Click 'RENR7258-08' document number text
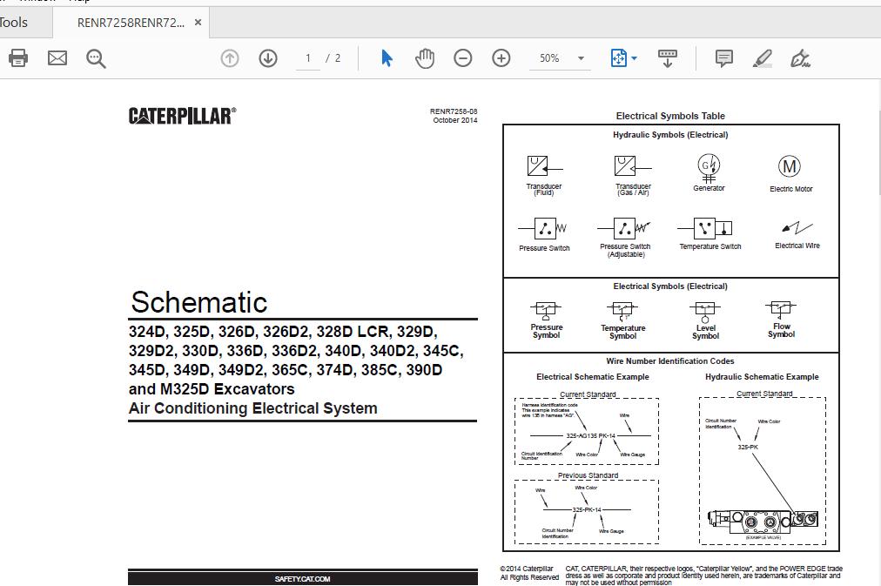This screenshot has width=881, height=586. pyautogui.click(x=454, y=111)
